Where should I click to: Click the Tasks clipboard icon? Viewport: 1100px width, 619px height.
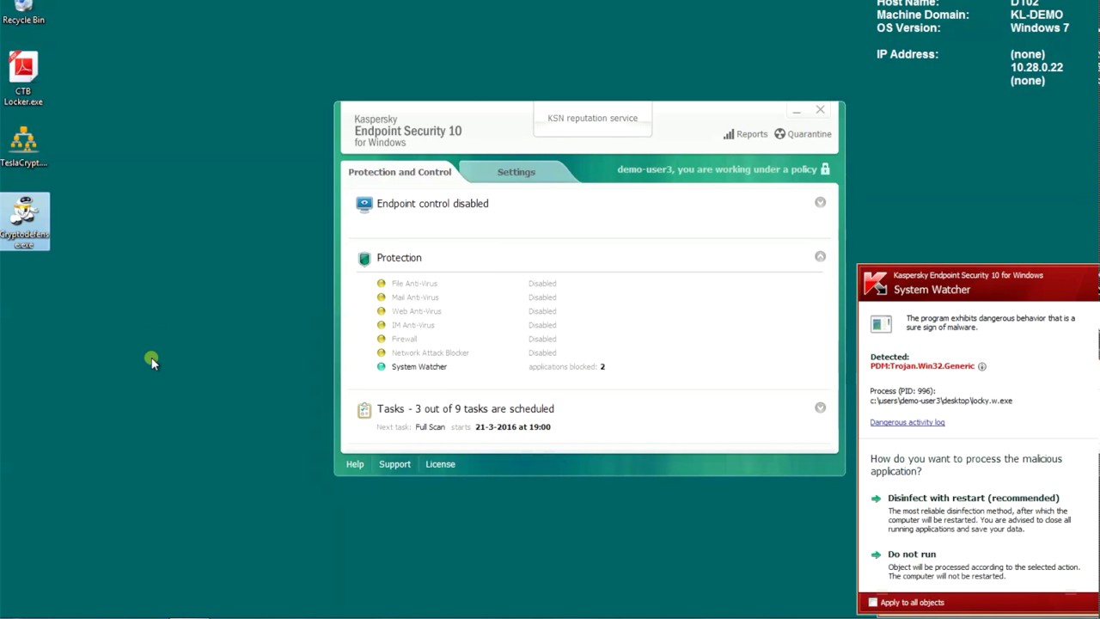click(364, 410)
